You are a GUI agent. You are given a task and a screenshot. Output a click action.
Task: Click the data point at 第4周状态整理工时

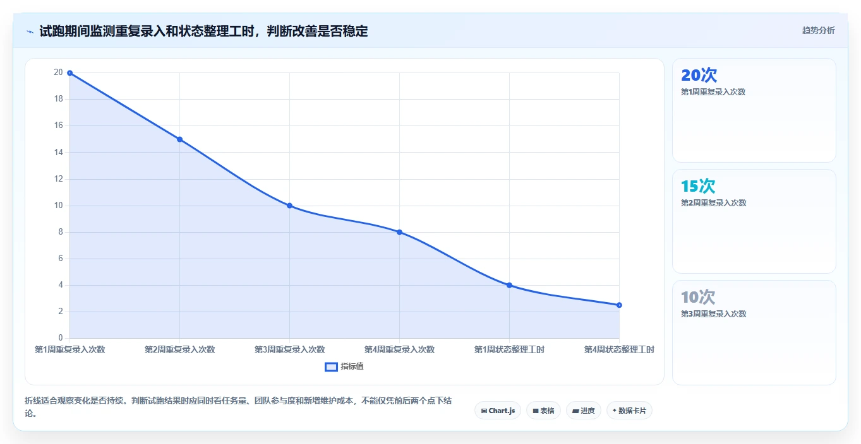(619, 305)
